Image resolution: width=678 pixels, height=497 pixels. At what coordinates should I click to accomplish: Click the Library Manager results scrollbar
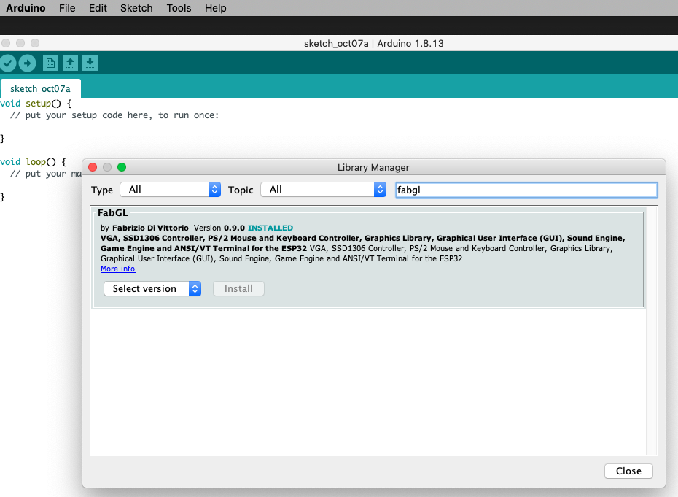(652, 331)
